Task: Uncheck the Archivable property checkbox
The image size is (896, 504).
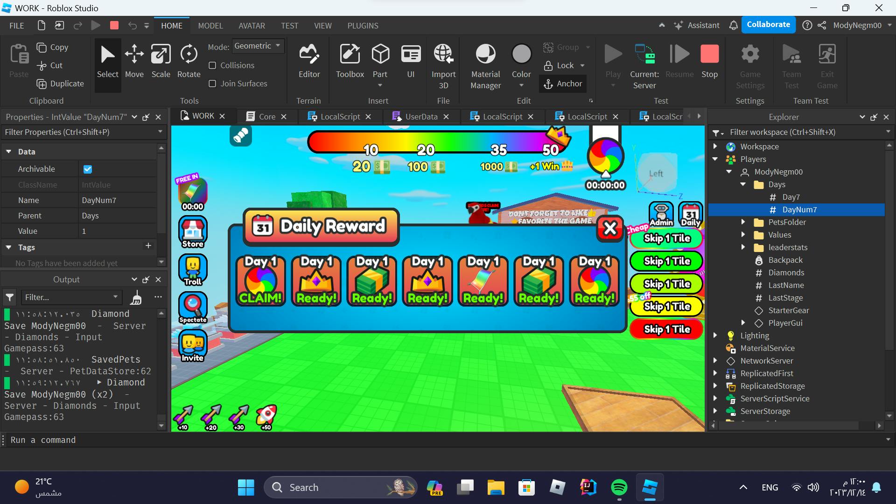Action: 88,169
